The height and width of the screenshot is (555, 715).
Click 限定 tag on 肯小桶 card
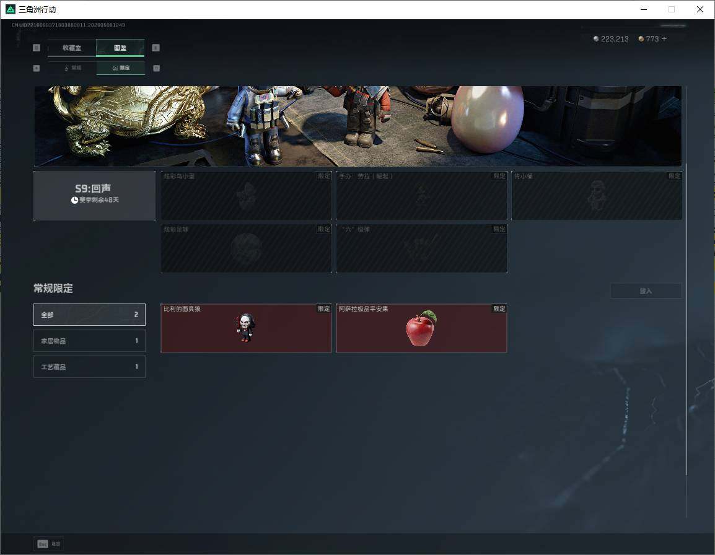(674, 176)
